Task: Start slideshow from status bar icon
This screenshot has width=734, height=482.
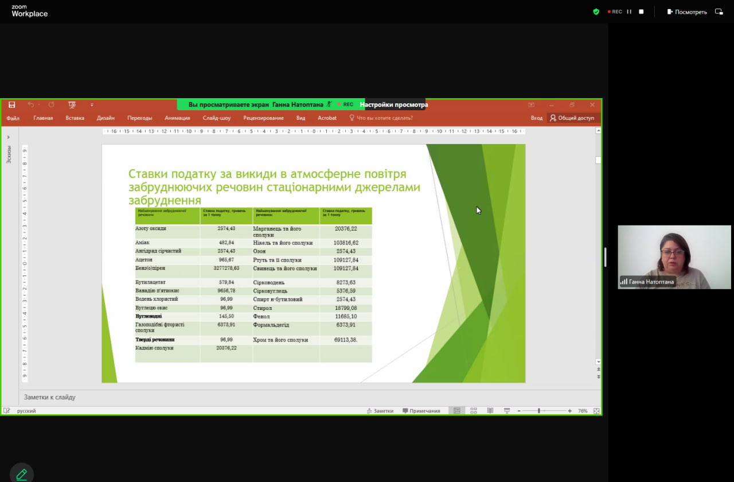Action: [x=507, y=411]
